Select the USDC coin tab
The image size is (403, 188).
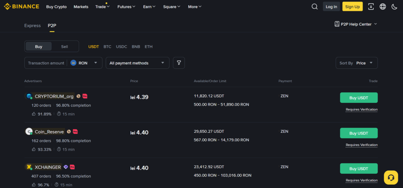point(122,47)
